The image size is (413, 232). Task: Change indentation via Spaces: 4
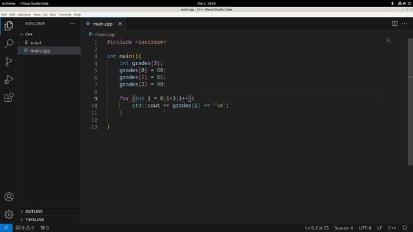[344, 227]
